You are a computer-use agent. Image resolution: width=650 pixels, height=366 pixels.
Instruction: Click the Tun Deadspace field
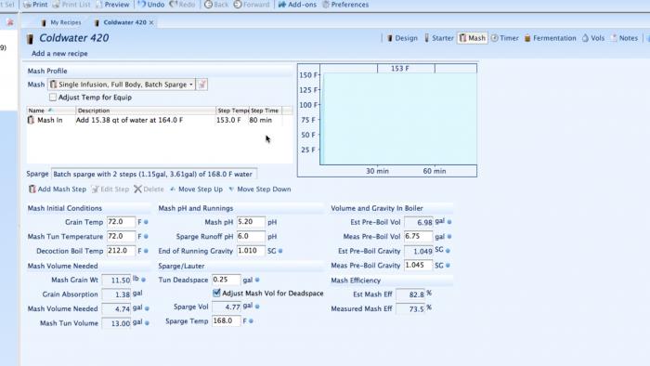click(226, 280)
